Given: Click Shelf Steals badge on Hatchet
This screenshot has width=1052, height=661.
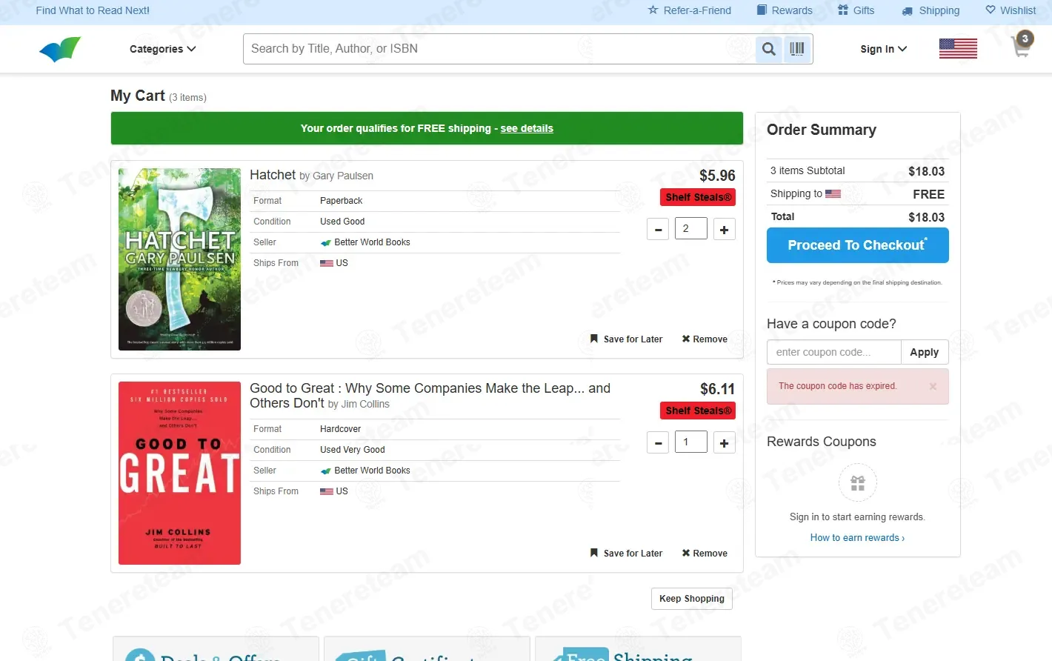Looking at the screenshot, I should point(698,197).
